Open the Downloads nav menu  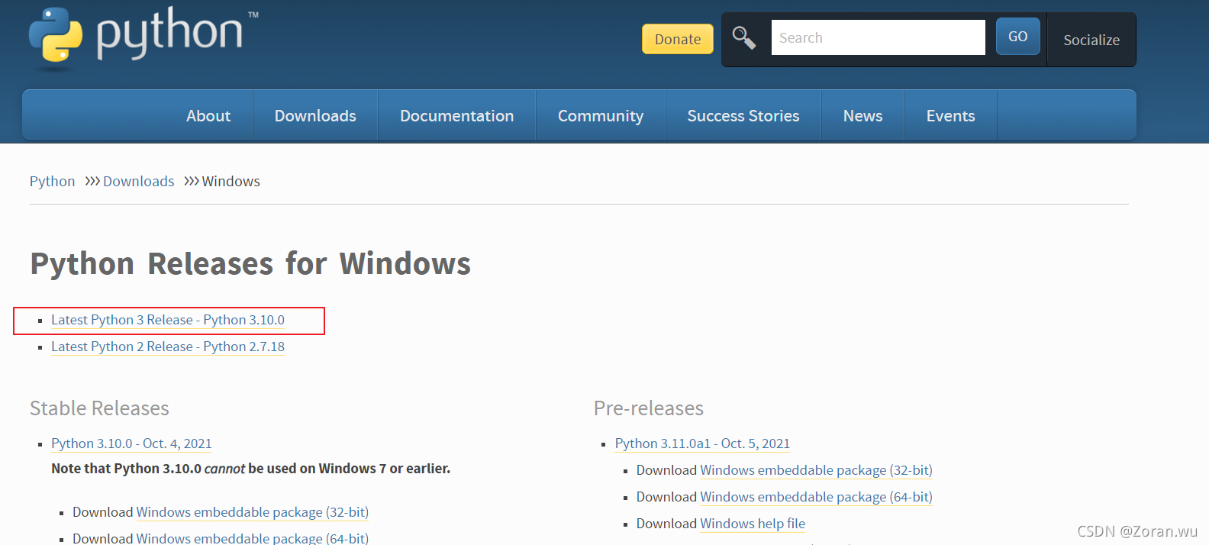point(315,115)
